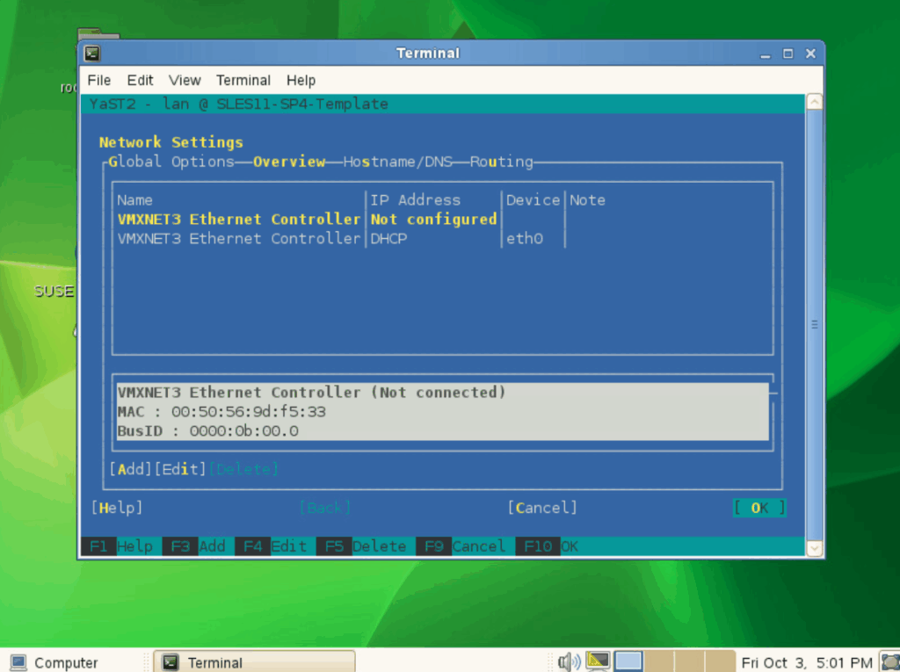900x672 pixels.
Task: Select the first workspace in the switcher
Action: point(628,661)
